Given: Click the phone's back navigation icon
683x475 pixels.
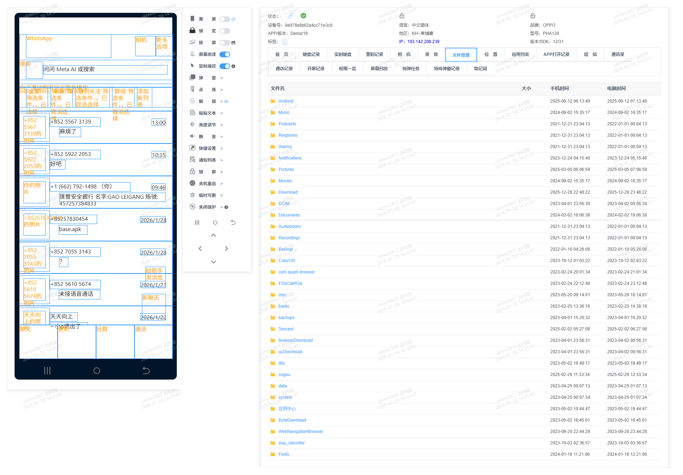Looking at the screenshot, I should [146, 371].
